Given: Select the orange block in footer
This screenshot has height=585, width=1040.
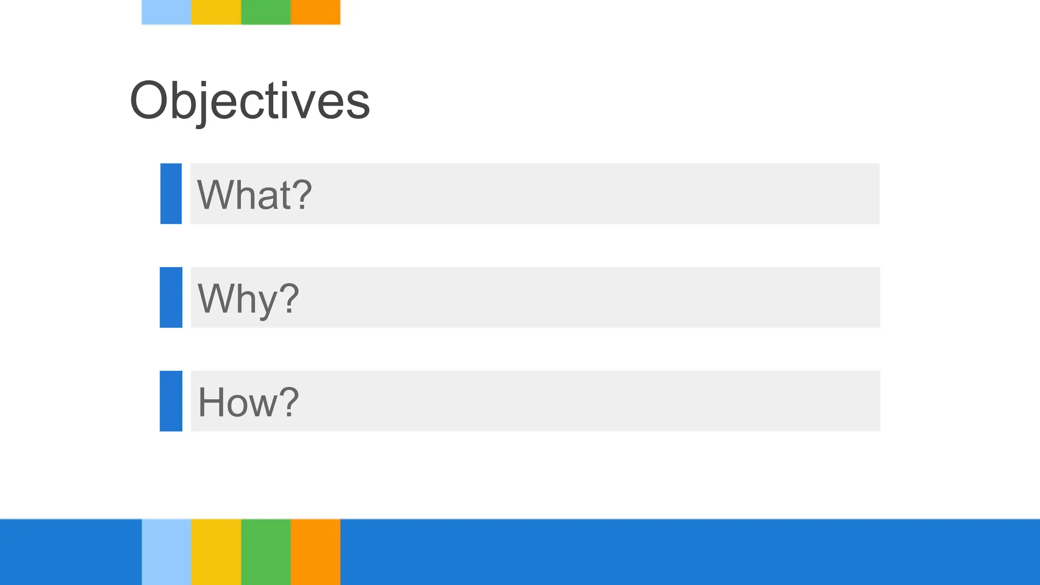Looking at the screenshot, I should pos(315,552).
